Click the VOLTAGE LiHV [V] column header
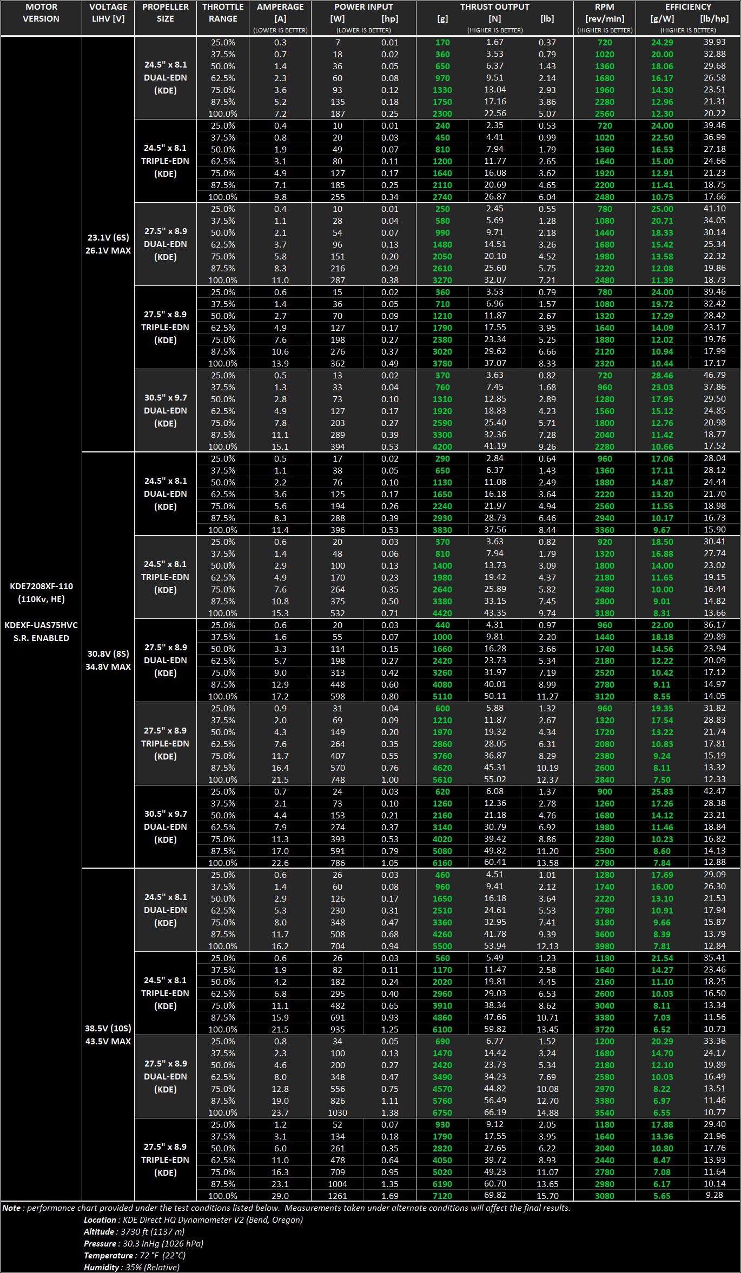Screen dimensions: 741x1273 pyautogui.click(x=108, y=13)
